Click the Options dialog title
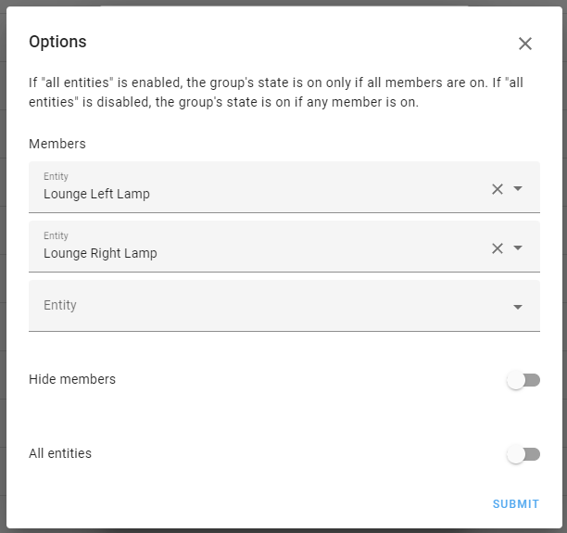Viewport: 567px width, 533px height. tap(57, 42)
